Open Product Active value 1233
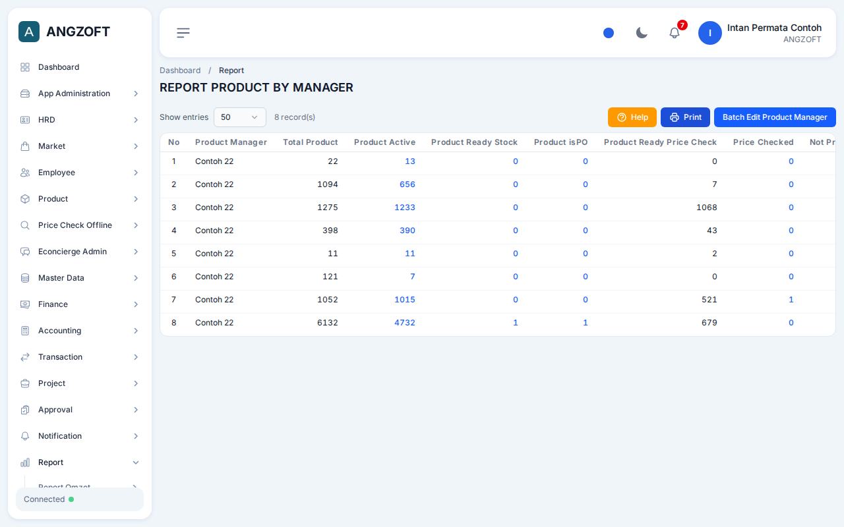 [x=405, y=208]
